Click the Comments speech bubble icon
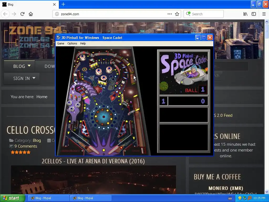The height and width of the screenshot is (202, 269). 11,146
